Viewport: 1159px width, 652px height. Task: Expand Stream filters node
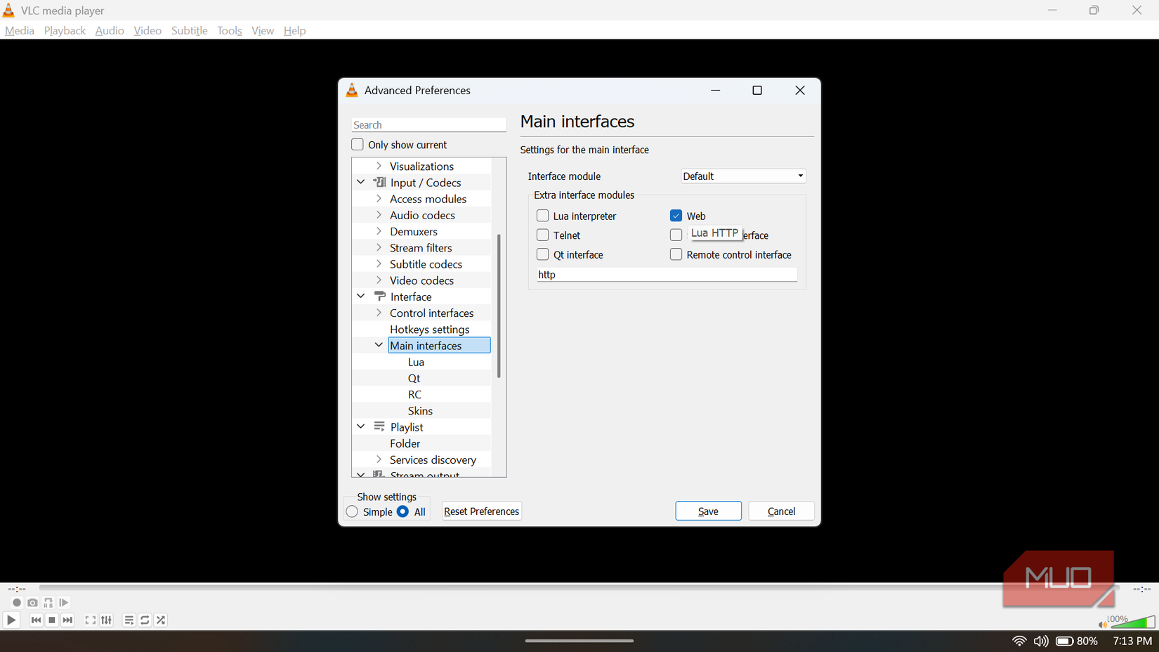pos(379,247)
